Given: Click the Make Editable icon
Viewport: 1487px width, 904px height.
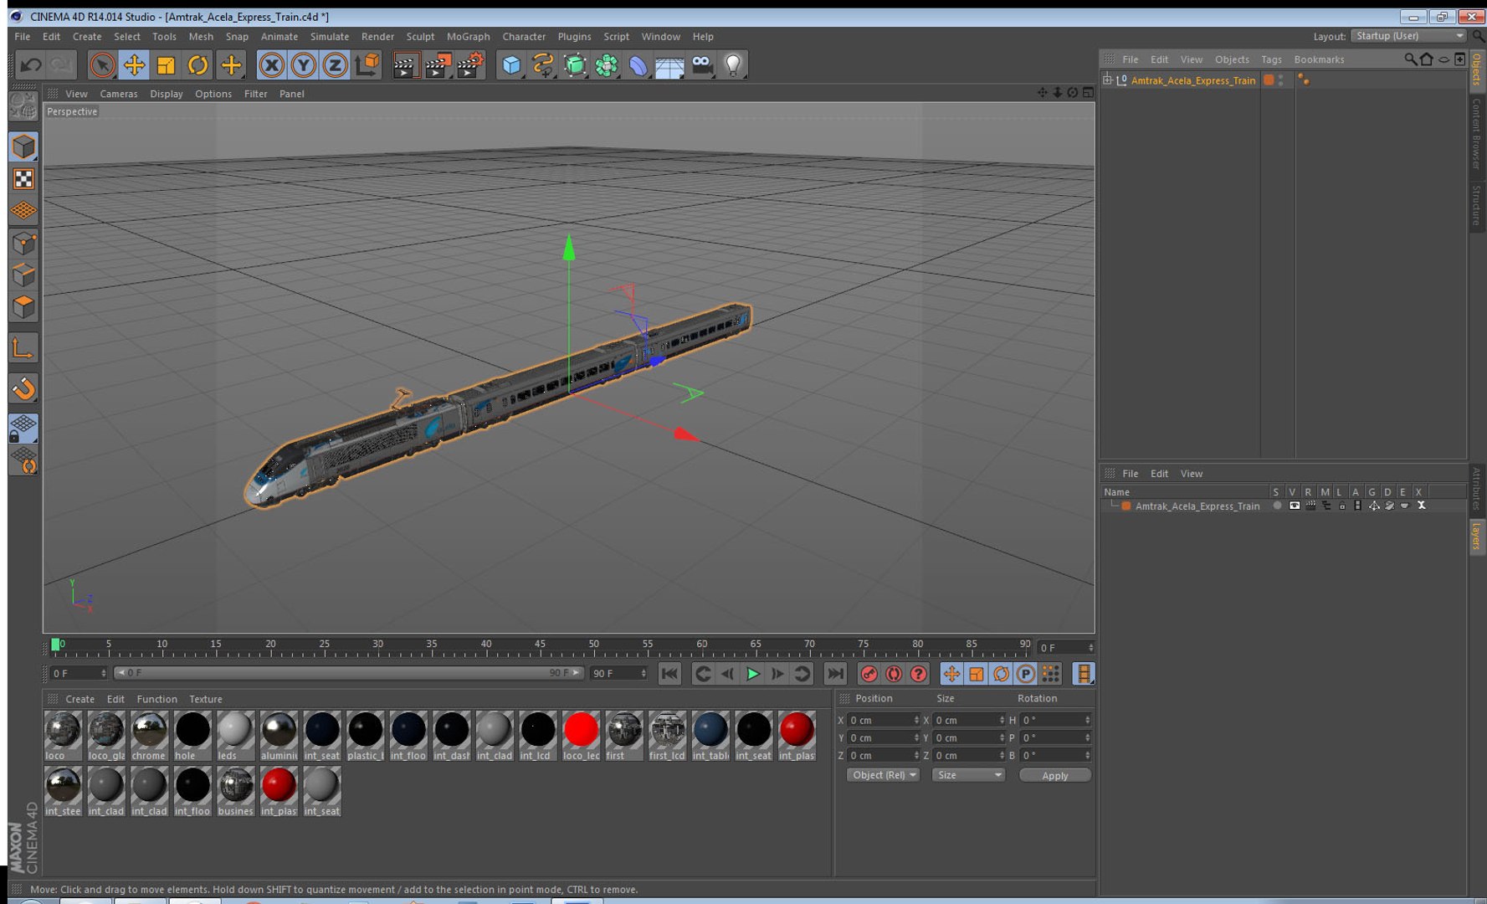Looking at the screenshot, I should click(x=23, y=106).
